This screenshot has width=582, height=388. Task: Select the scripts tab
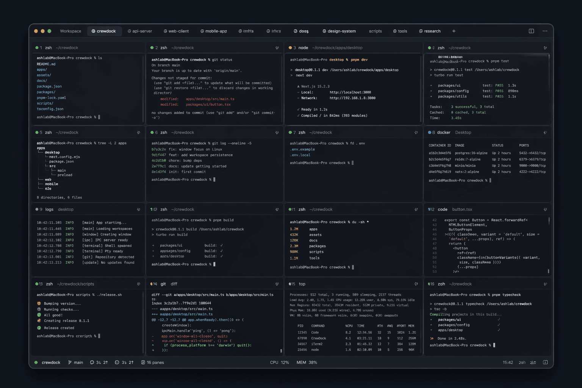375,31
